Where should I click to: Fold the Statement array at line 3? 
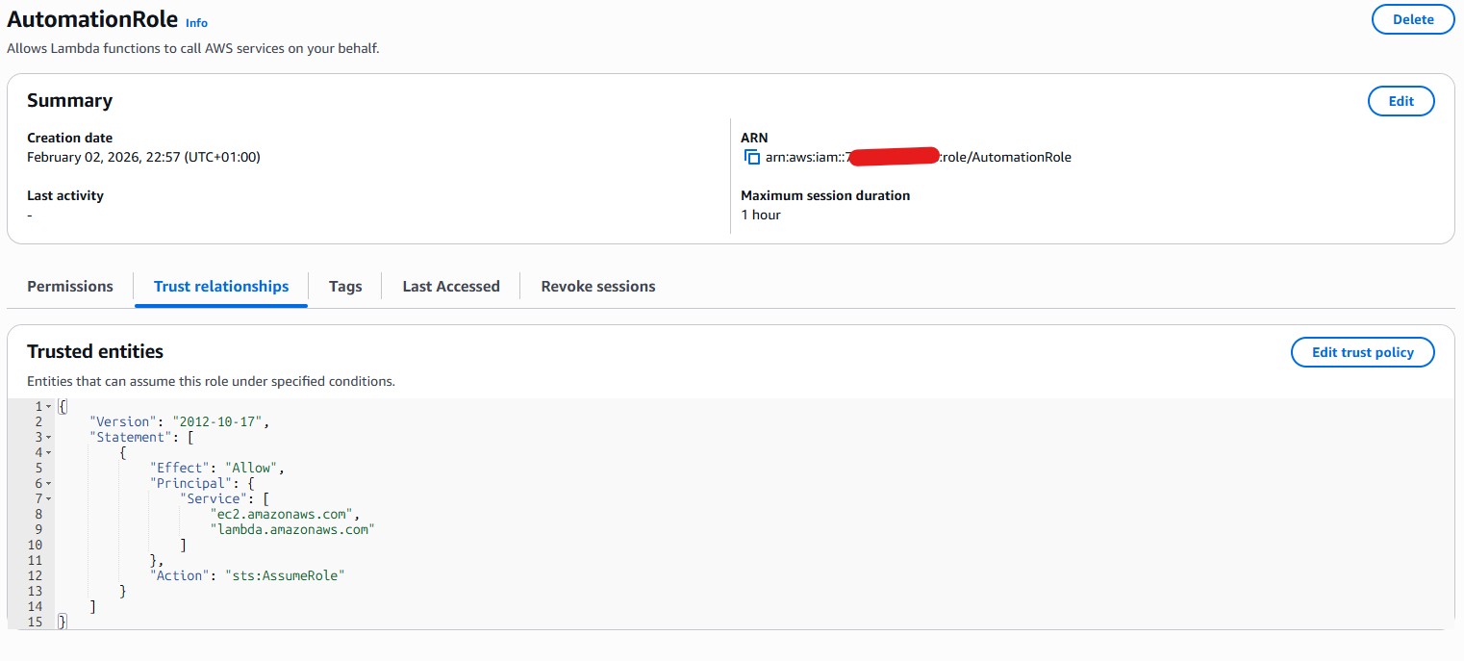coord(49,438)
